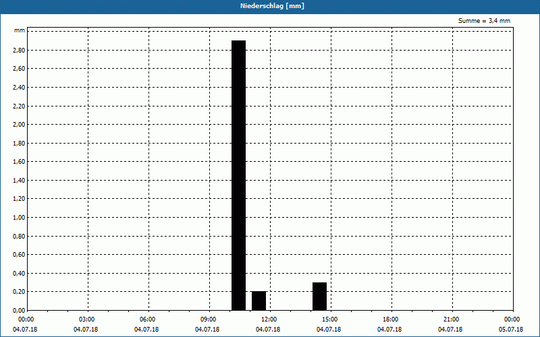Click the 04.07.18 date under 12:00

pyautogui.click(x=268, y=330)
